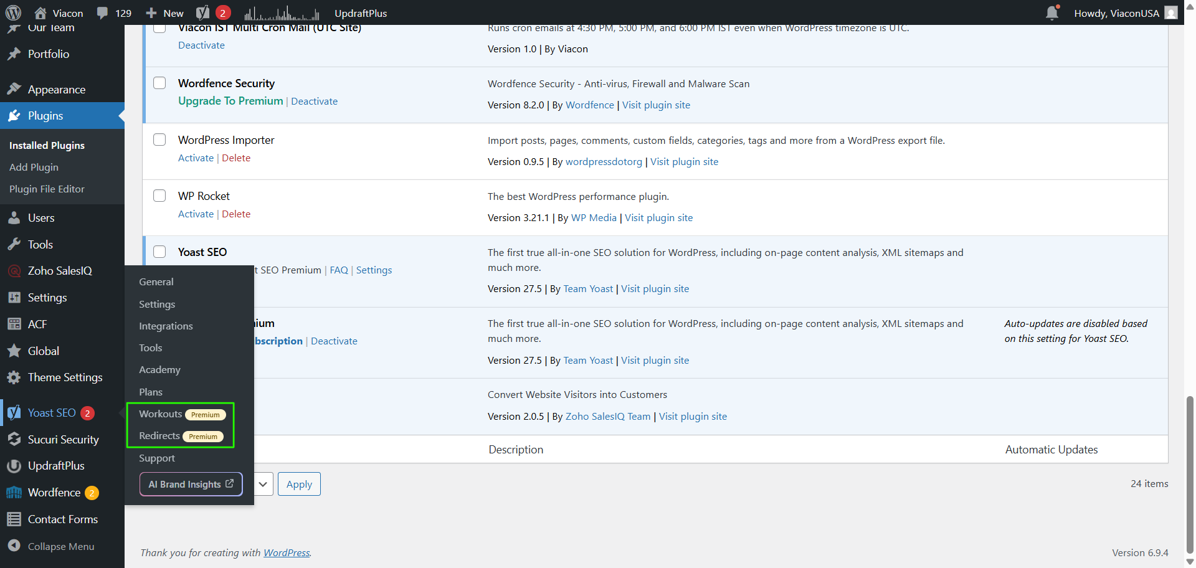Click the Description column footer header
This screenshot has height=568, width=1196.
click(x=516, y=449)
